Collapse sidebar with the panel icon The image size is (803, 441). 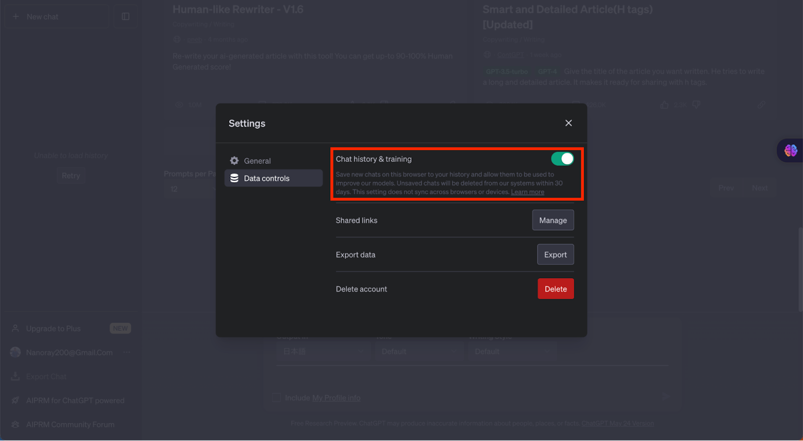click(x=125, y=17)
